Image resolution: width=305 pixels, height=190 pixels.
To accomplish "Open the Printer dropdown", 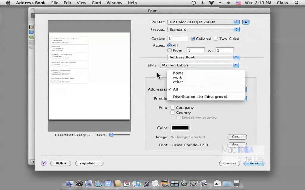I will click(203, 22).
